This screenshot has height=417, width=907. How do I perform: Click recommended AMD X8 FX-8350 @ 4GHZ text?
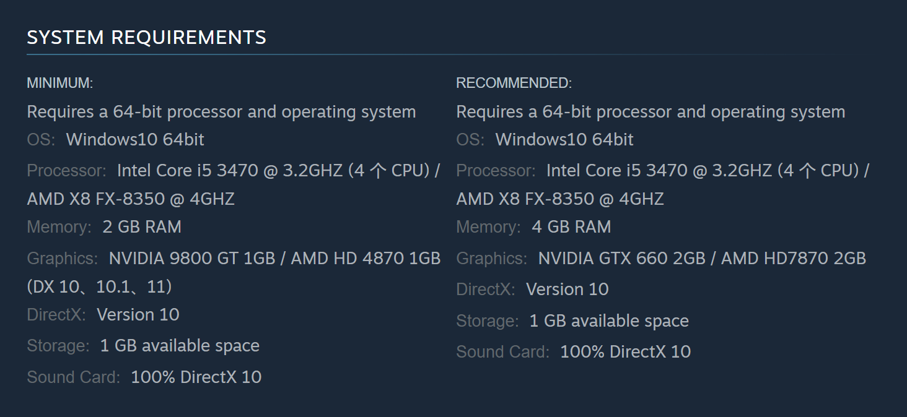[560, 199]
